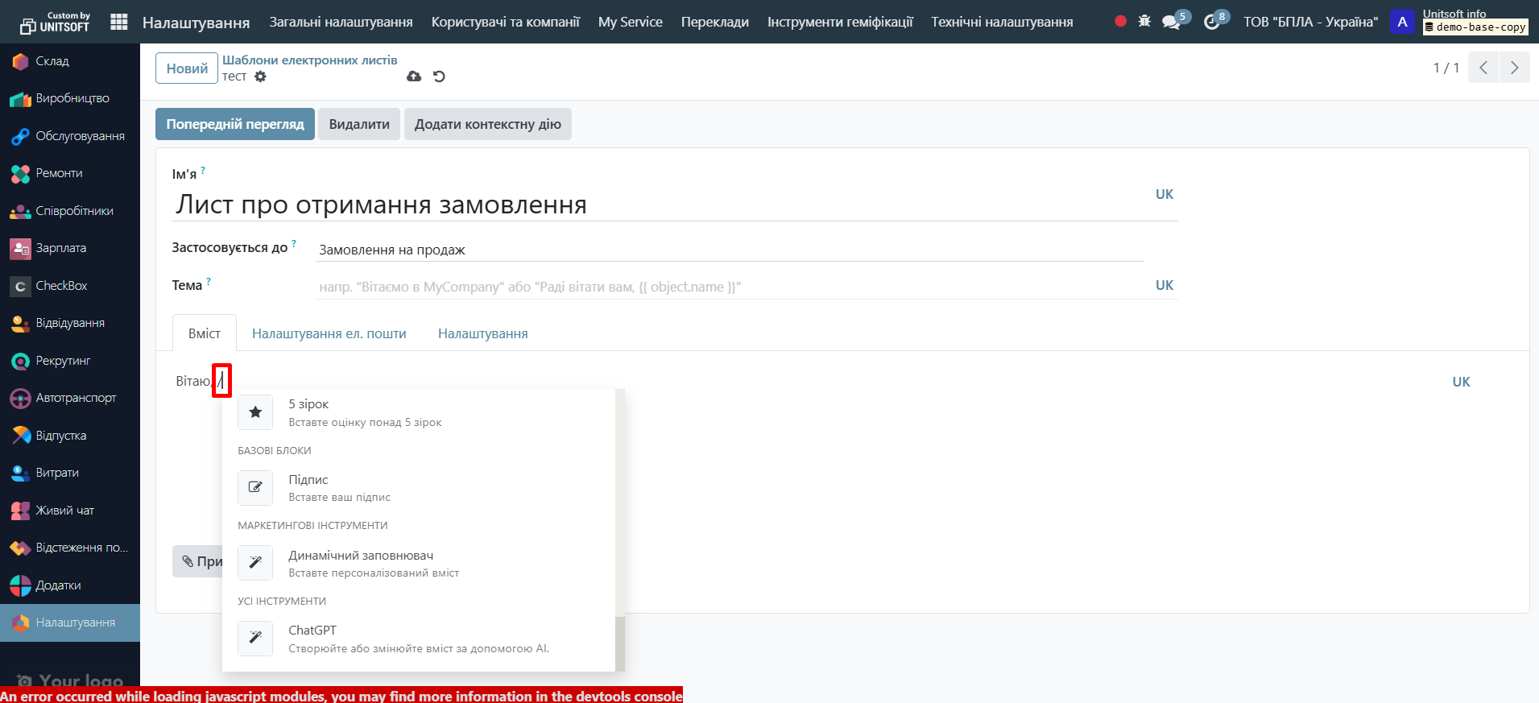Open the Застосовується до model dropdown
This screenshot has width=1539, height=703.
[729, 250]
